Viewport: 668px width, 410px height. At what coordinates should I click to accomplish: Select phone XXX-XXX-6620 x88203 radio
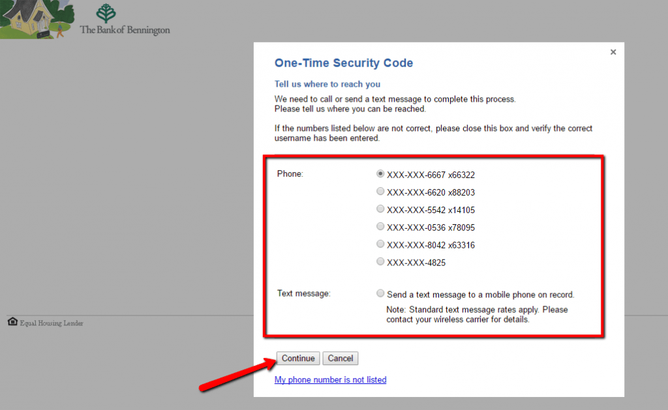tap(380, 191)
